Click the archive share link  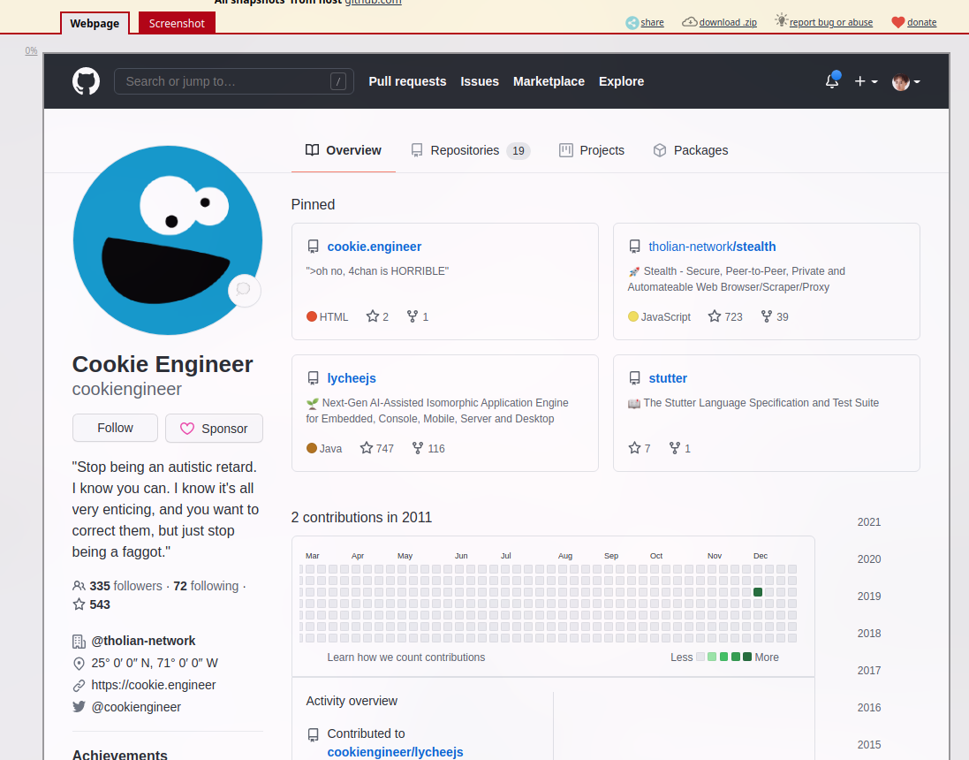(645, 22)
